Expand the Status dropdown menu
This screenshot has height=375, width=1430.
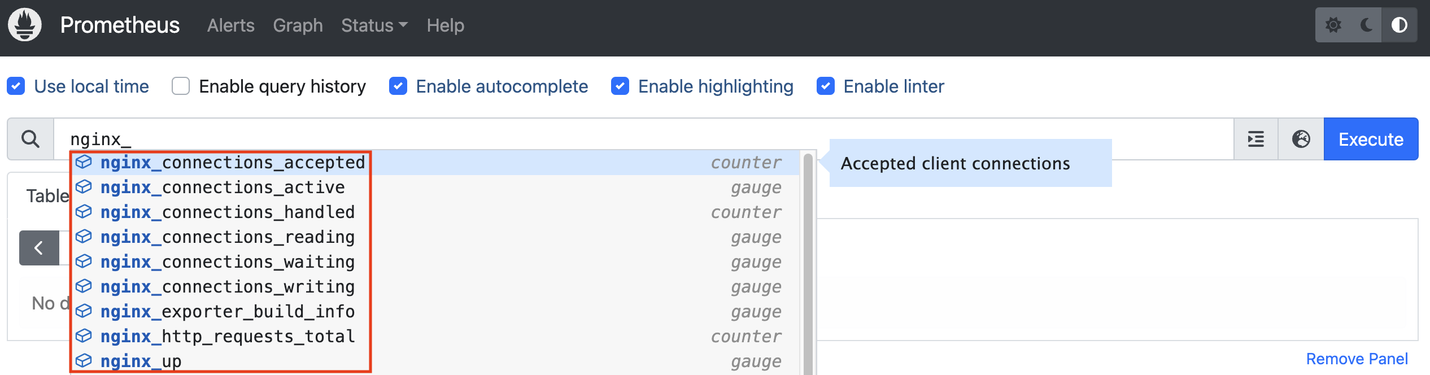point(374,25)
